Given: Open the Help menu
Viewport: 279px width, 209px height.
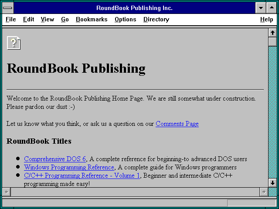Looking at the screenshot, I should click(x=266, y=19).
